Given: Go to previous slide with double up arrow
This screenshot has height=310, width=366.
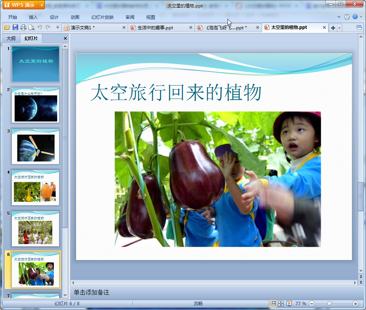Looking at the screenshot, I should [361, 277].
